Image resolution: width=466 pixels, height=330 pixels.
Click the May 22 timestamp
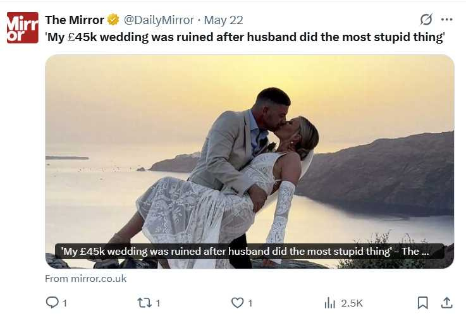223,20
